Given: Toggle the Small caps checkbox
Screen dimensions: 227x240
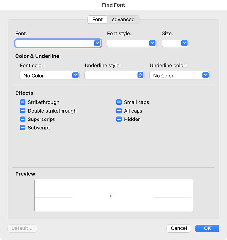Looking at the screenshot, I should coord(119,102).
